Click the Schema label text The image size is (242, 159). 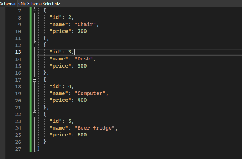(8, 4)
